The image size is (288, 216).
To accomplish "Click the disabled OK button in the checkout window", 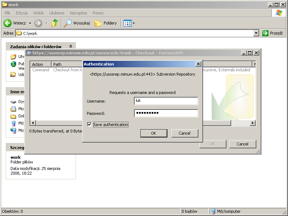I will 213,144.
